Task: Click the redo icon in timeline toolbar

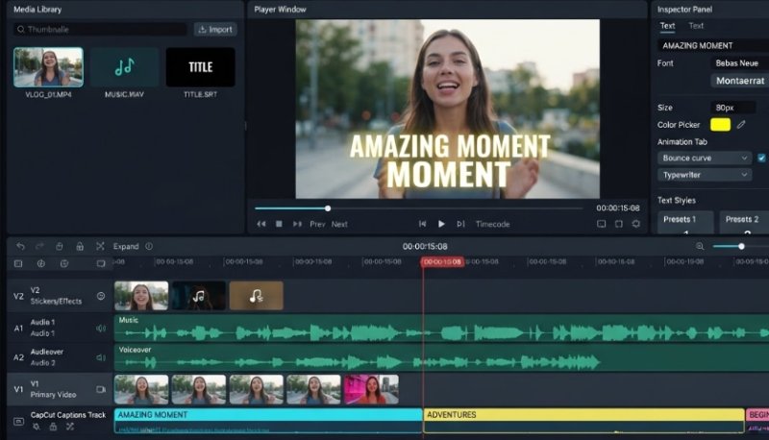Action: tap(39, 246)
